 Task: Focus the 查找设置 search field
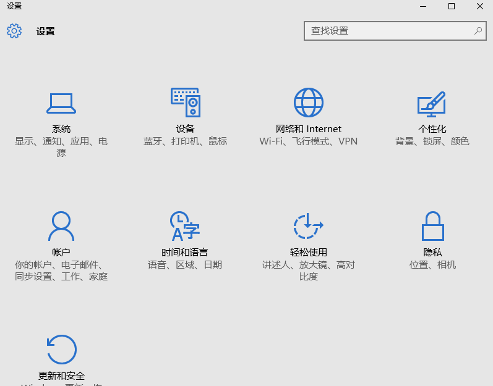(x=395, y=31)
